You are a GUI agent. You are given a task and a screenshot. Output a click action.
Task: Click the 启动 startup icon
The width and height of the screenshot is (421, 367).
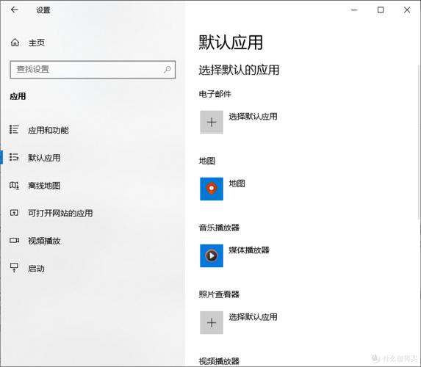click(x=14, y=268)
